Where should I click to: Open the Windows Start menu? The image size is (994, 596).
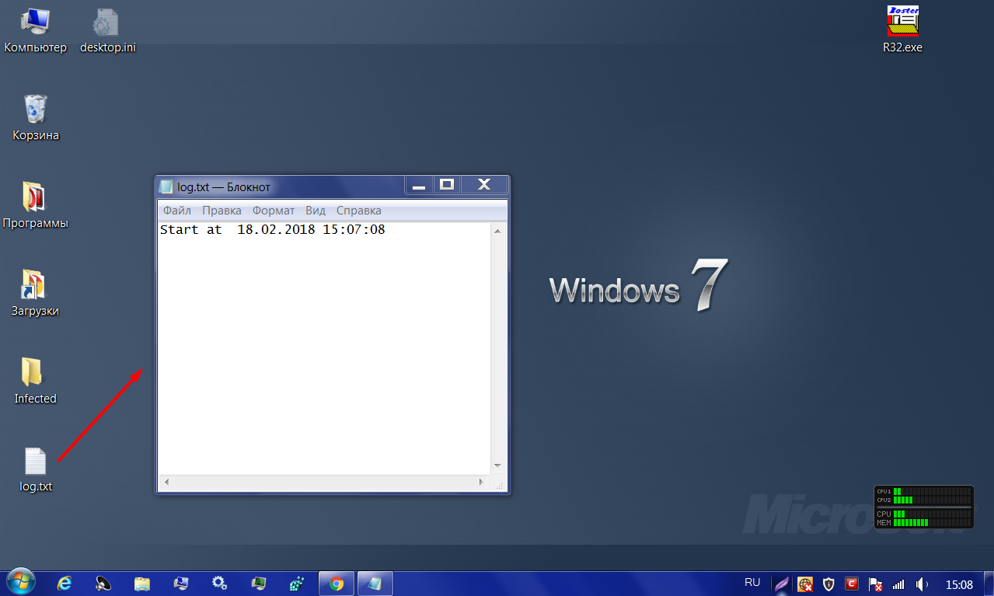coord(19,583)
